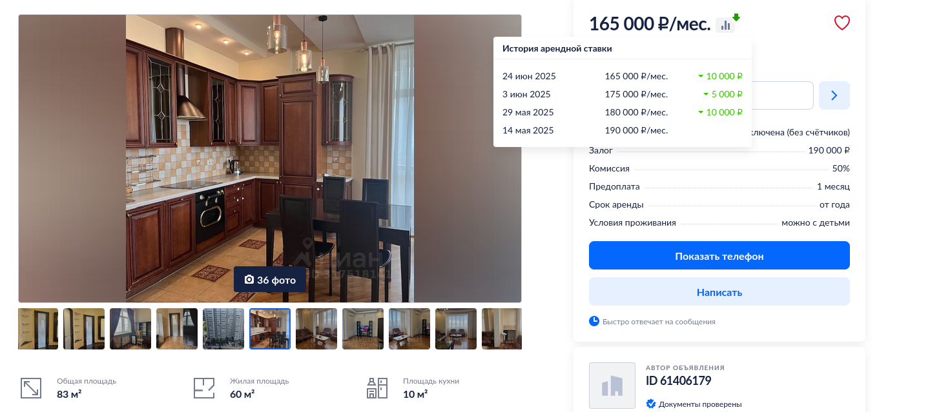
Task: Open author profile ID 61406179
Action: pos(678,380)
